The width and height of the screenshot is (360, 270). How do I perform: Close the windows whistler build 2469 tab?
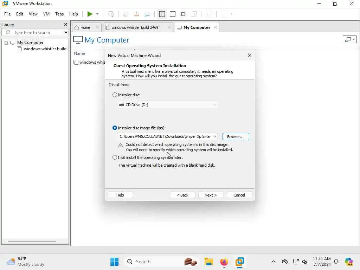[x=169, y=27]
